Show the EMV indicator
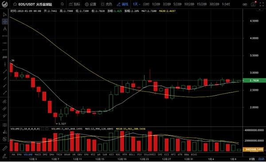The height and width of the screenshot is (162, 266). 86,154
